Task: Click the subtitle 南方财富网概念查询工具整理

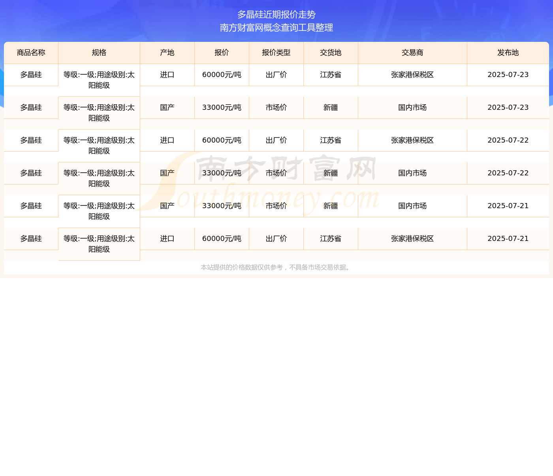Action: coord(276,28)
